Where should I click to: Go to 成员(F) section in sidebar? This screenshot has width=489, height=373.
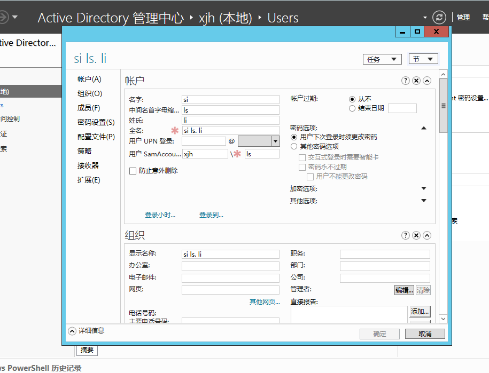89,108
